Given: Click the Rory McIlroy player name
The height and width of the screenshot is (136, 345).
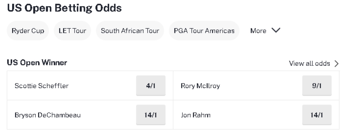Looking at the screenshot, I should pyautogui.click(x=200, y=86).
